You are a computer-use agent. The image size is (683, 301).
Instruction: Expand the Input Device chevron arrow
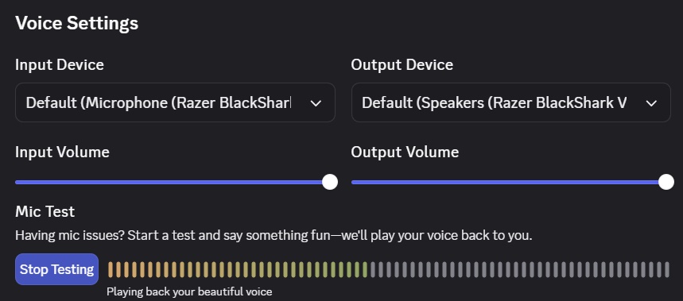point(316,103)
